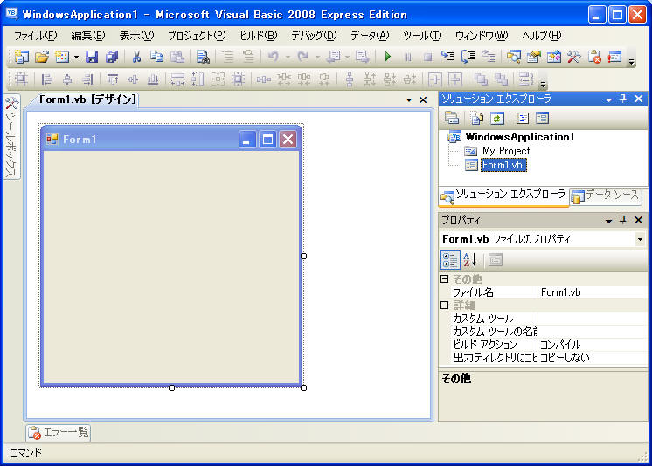The width and height of the screenshot is (652, 466).
Task: Collapse the 詳細 property category
Action: (x=445, y=305)
